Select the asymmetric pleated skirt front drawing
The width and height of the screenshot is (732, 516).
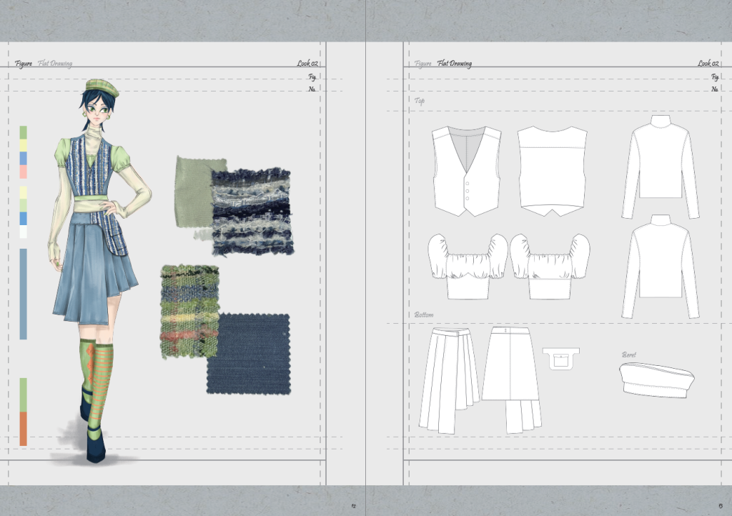pyautogui.click(x=448, y=380)
